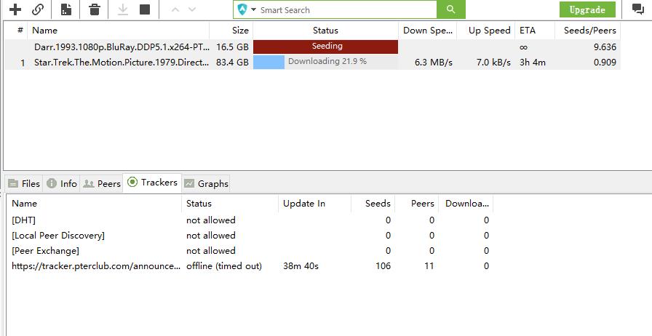Switch to the Info tab
The width and height of the screenshot is (652, 336).
[x=62, y=183]
